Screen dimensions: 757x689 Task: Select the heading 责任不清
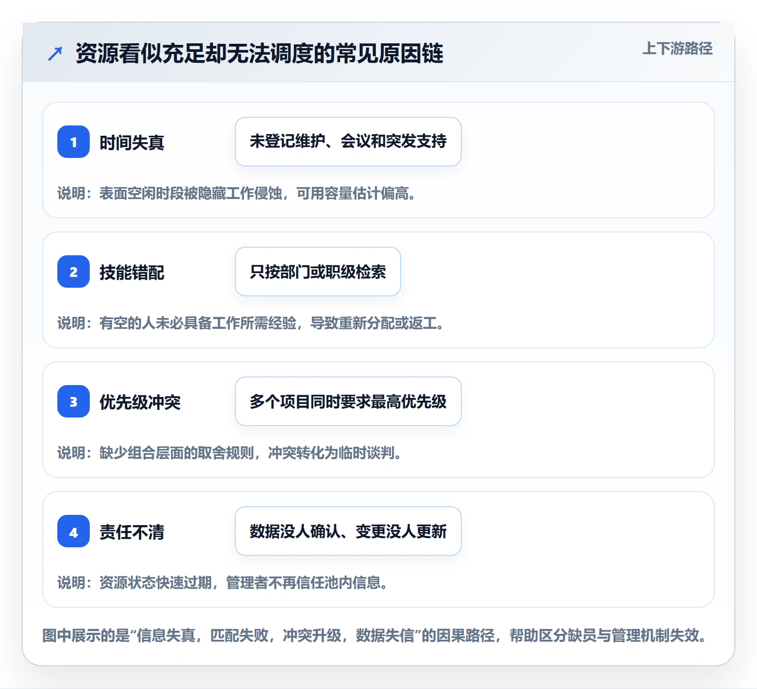[132, 532]
